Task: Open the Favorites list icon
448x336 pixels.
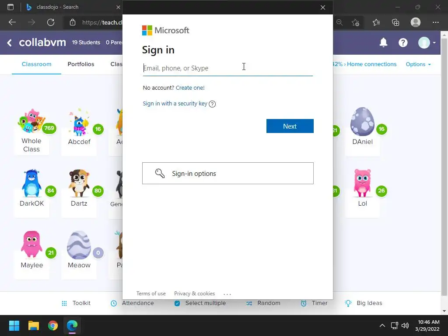Action: coord(376,22)
